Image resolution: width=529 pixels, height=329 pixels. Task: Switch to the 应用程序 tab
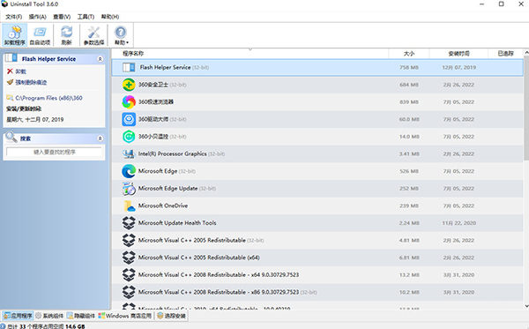[x=18, y=316]
